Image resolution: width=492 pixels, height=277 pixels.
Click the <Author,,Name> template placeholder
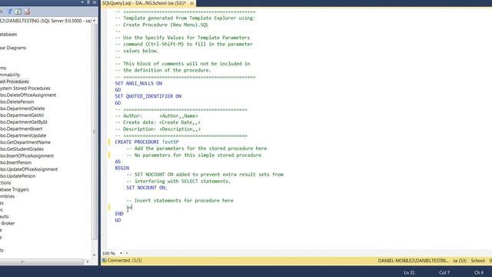(x=179, y=116)
